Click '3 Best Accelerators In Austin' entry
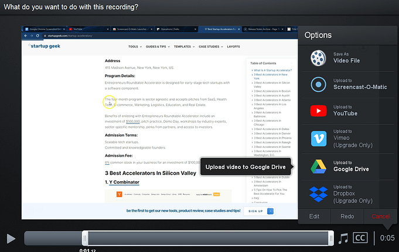 [271, 95]
